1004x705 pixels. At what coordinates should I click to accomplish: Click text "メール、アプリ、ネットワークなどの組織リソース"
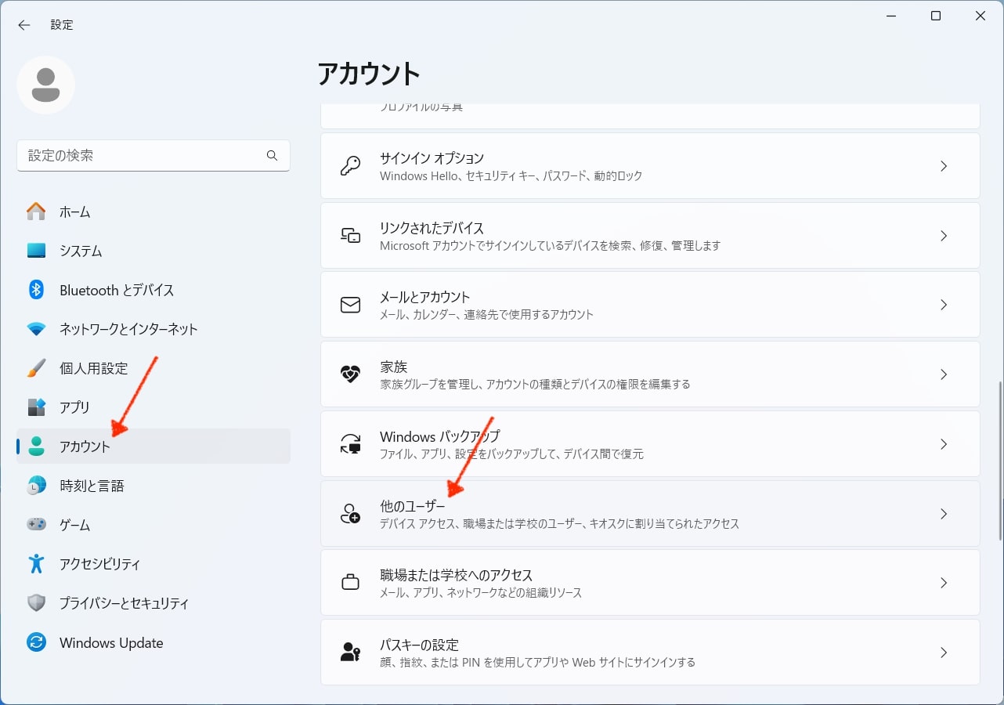coord(481,593)
